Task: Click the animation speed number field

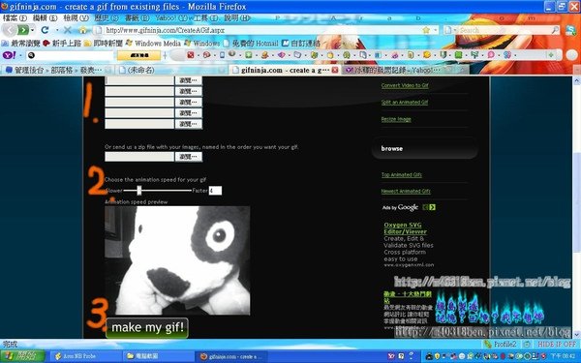Action: (x=215, y=191)
